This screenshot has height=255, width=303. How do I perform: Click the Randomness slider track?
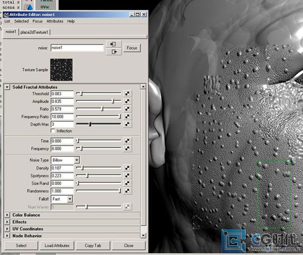point(98,191)
